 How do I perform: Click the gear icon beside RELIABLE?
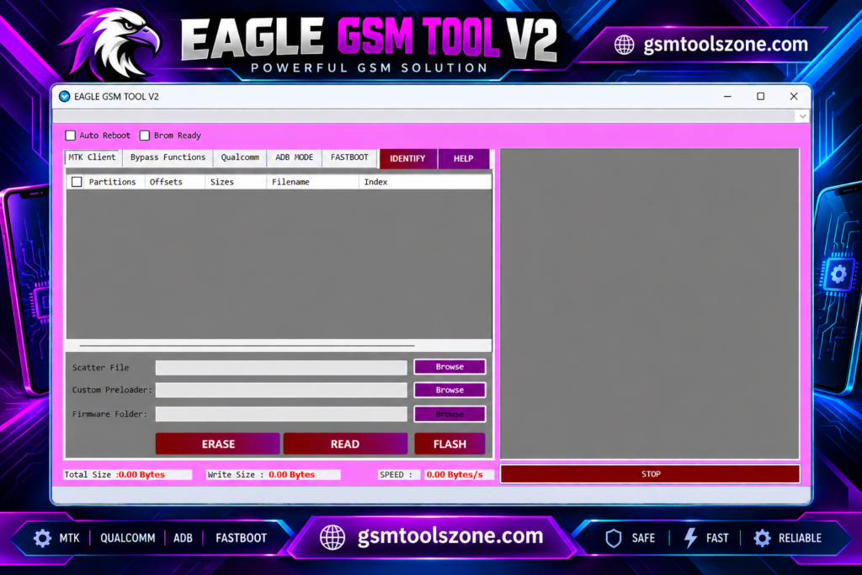762,538
